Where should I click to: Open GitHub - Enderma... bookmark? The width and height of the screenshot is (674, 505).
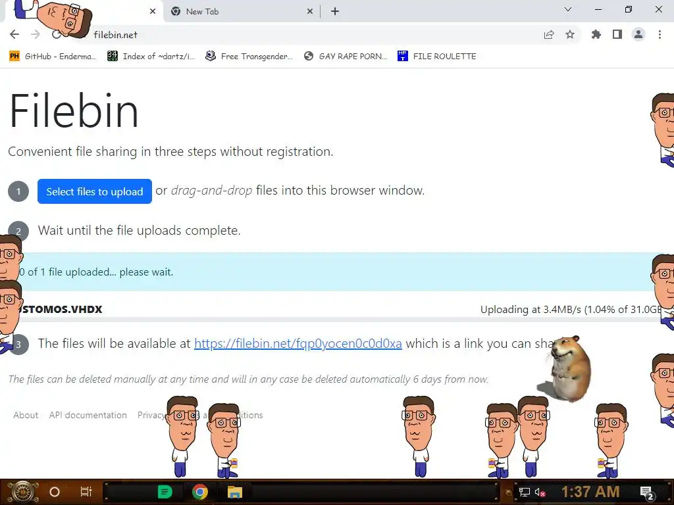click(53, 57)
